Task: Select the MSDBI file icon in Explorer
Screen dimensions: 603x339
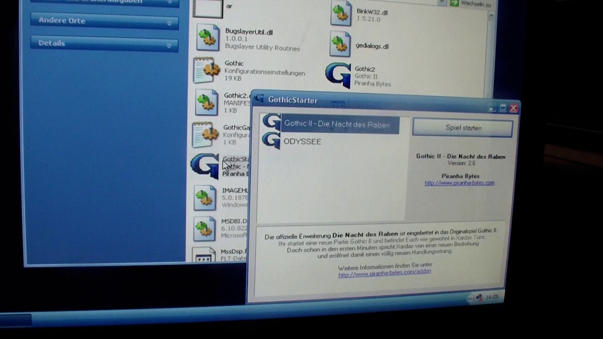Action: coord(204,229)
